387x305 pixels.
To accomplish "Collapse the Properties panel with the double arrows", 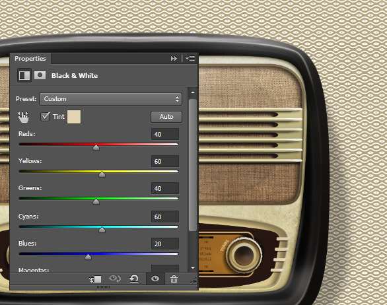I will click(x=174, y=59).
